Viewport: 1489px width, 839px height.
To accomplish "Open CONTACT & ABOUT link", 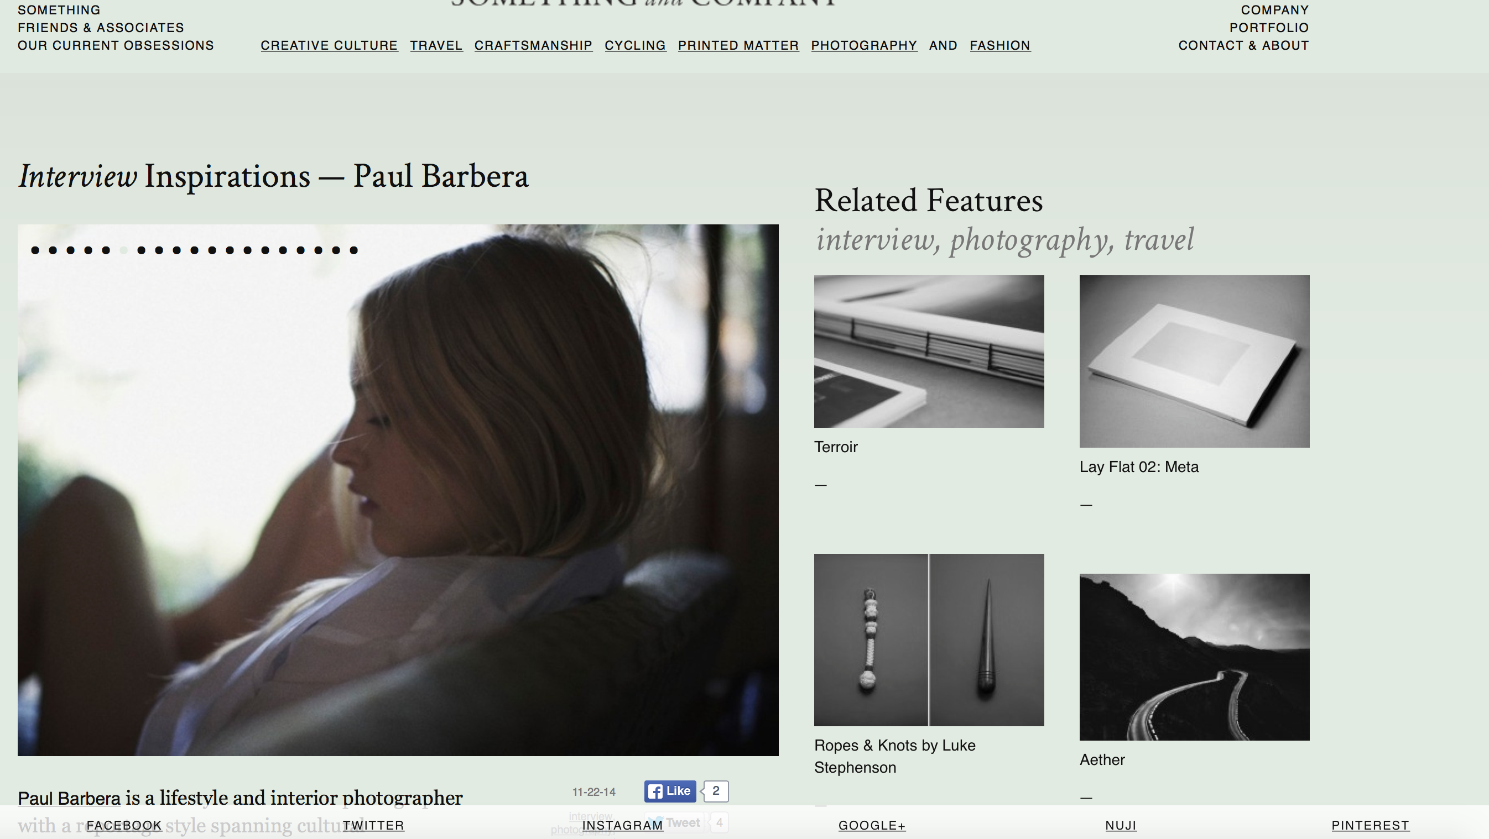I will tap(1243, 45).
